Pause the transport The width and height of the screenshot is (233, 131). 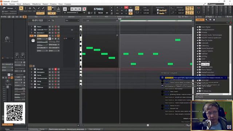tap(76, 9)
